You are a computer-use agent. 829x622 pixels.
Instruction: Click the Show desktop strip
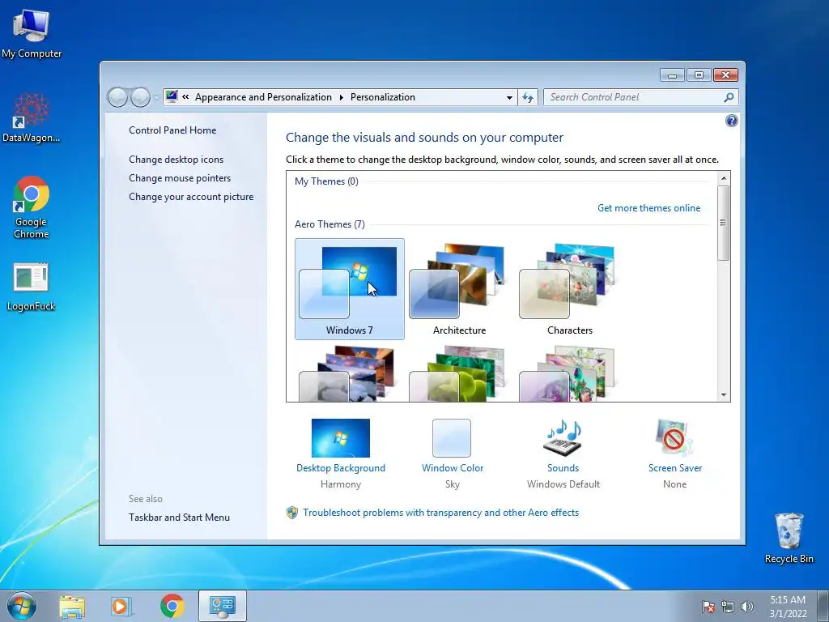point(823,606)
